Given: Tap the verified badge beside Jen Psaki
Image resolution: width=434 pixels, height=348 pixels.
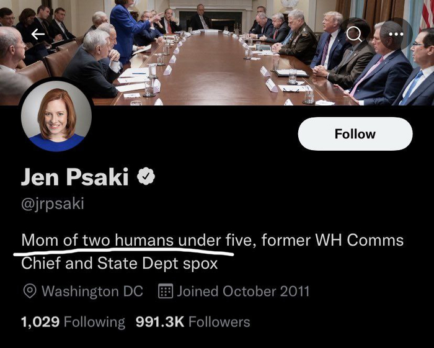Looking at the screenshot, I should point(146,176).
